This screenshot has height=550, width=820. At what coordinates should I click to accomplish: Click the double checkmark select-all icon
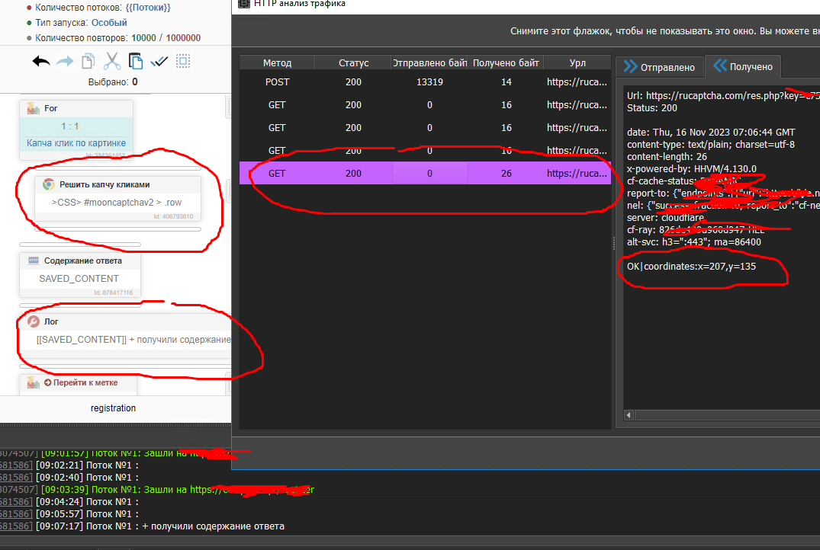click(159, 62)
